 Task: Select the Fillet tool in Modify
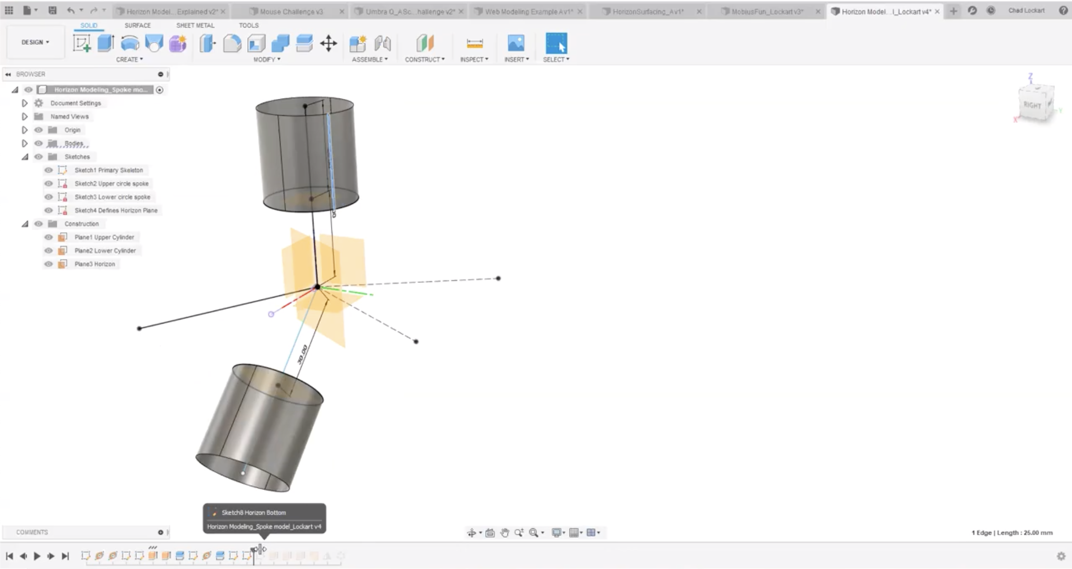(232, 43)
